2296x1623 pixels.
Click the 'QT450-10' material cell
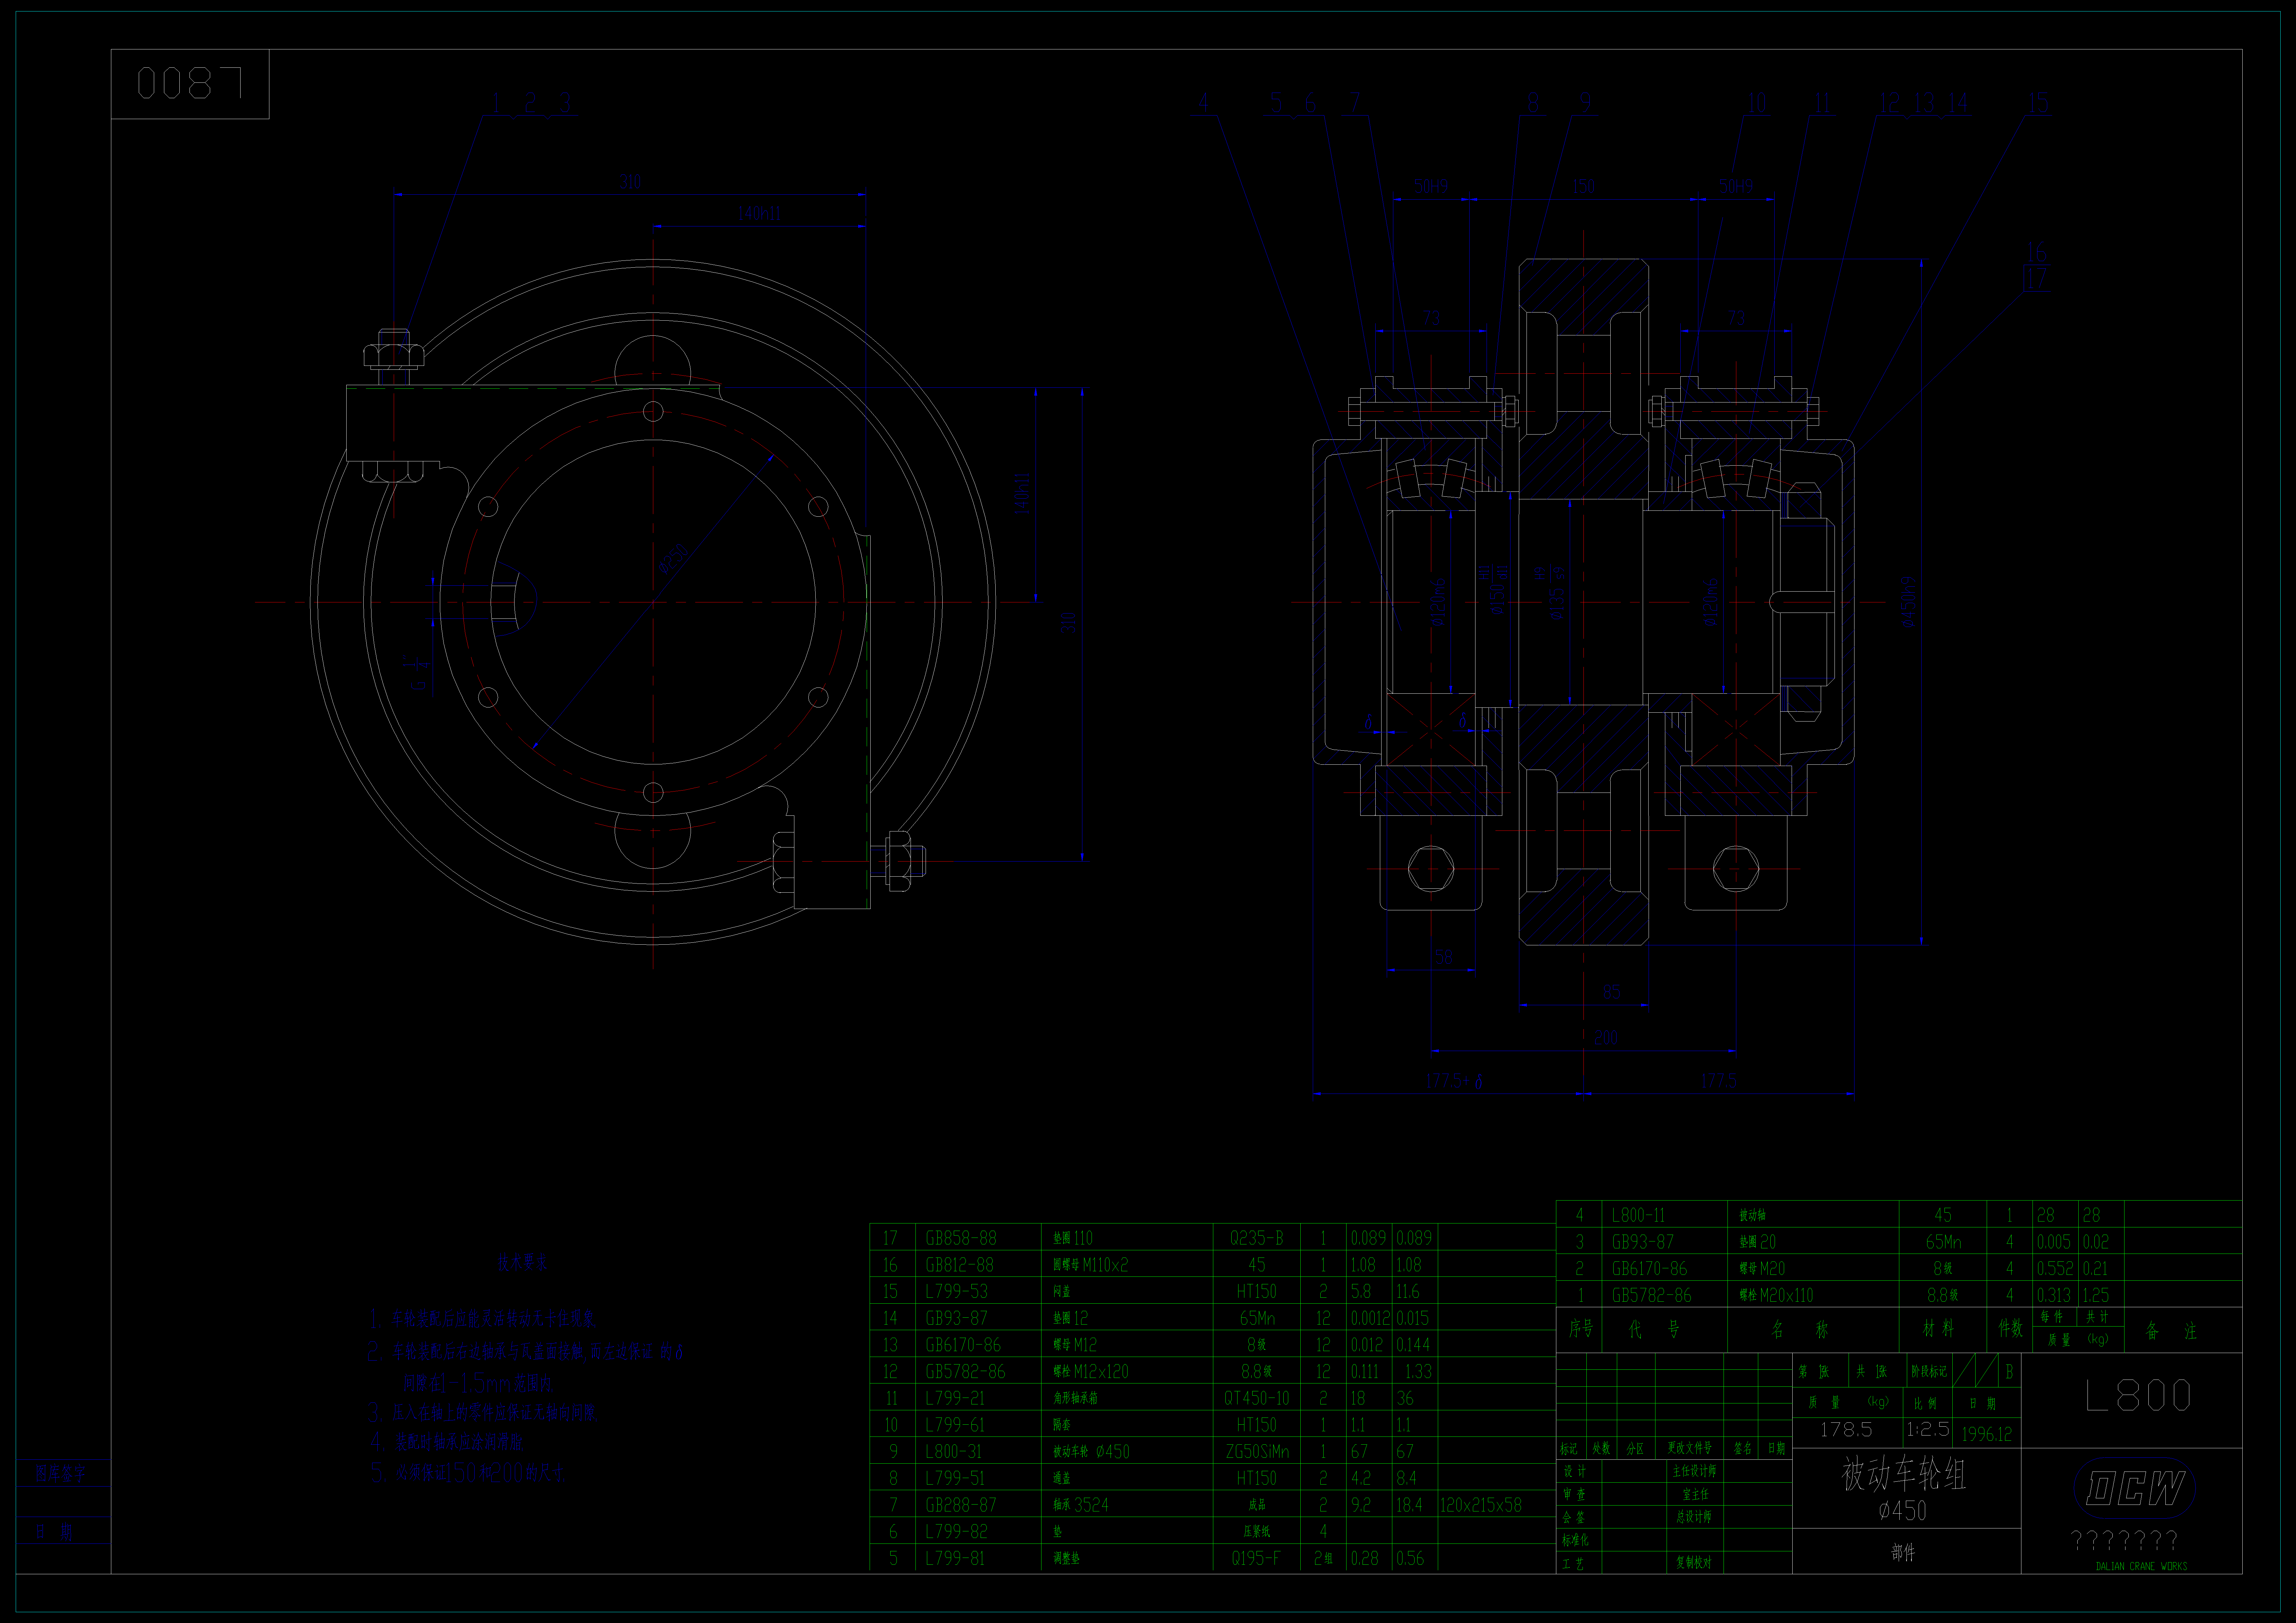click(x=1257, y=1398)
